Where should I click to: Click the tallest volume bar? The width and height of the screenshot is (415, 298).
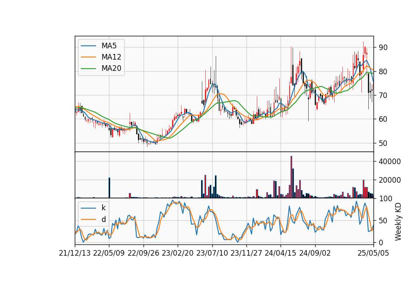(x=291, y=177)
